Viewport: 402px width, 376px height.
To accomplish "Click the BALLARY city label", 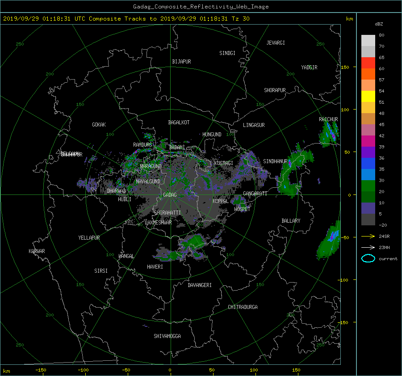I will (291, 221).
